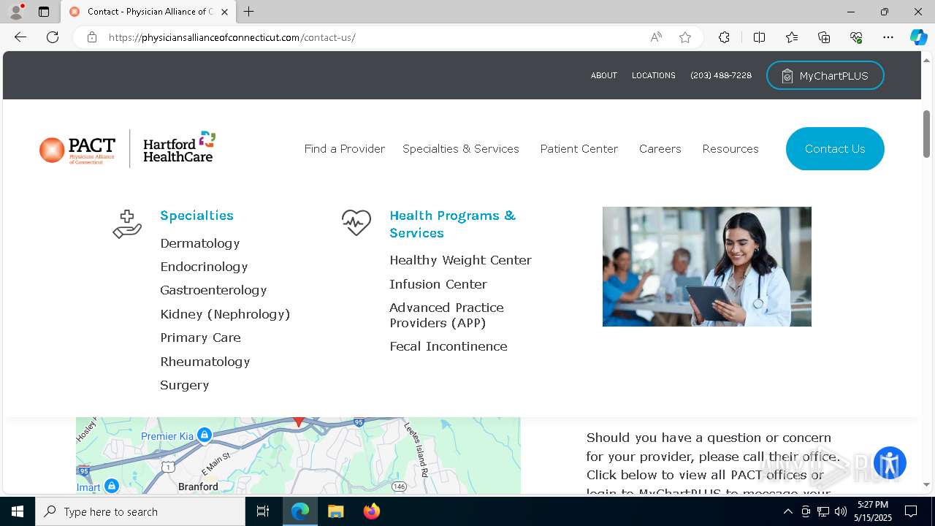Open the browser profile avatar
This screenshot has width=935, height=526.
16,12
